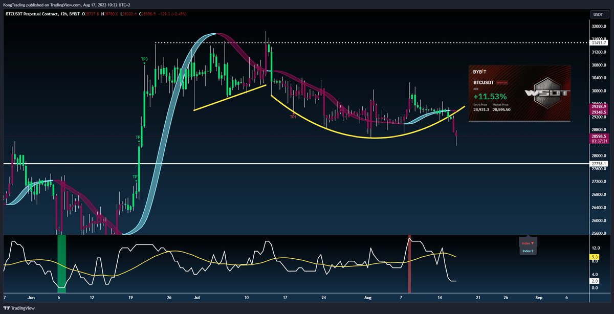The width and height of the screenshot is (614, 314).
Task: Click the white 2.0 indicator value label
Action: pos(595,281)
